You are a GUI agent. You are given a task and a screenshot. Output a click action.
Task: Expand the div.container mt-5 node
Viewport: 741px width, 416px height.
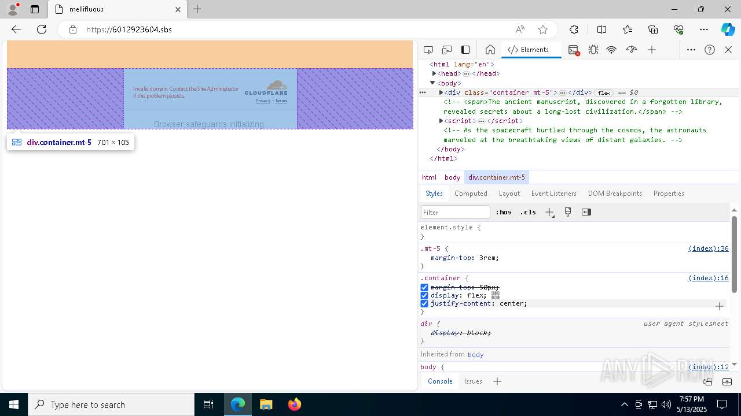(441, 92)
